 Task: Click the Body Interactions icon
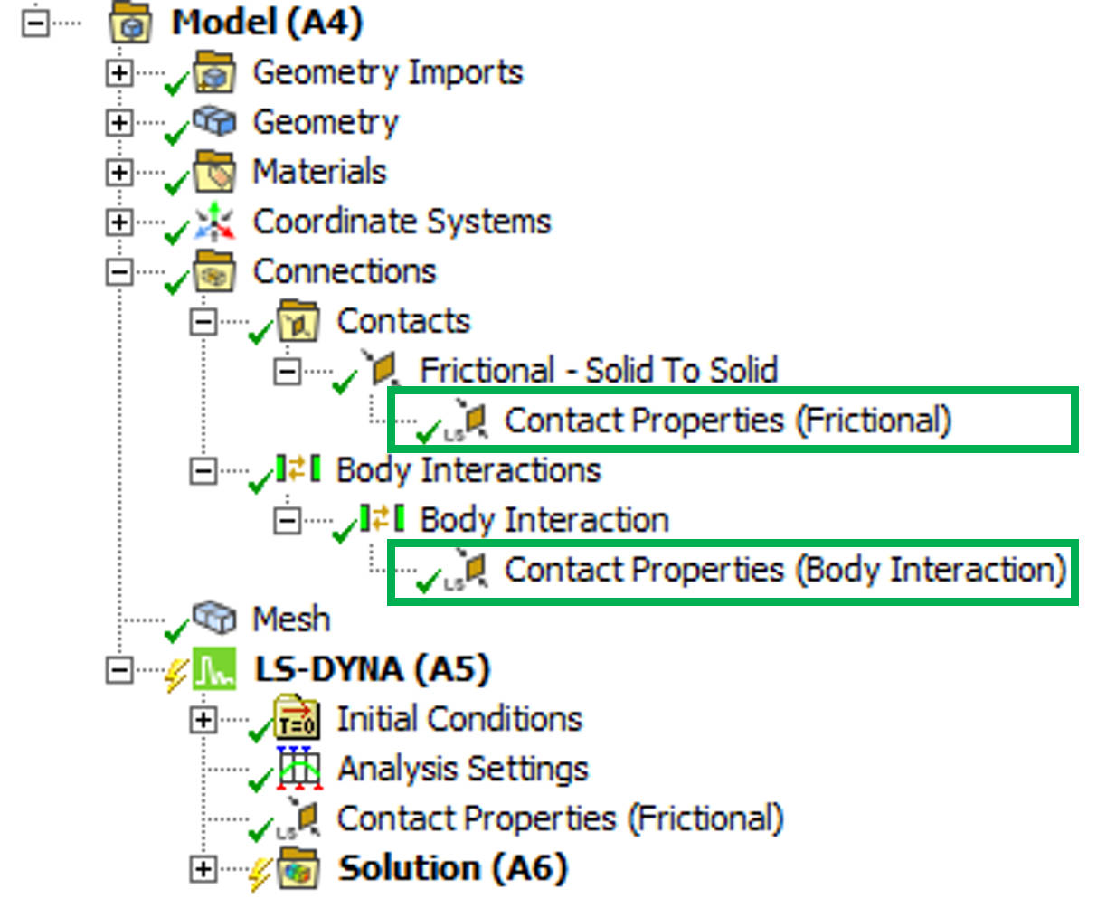point(298,469)
